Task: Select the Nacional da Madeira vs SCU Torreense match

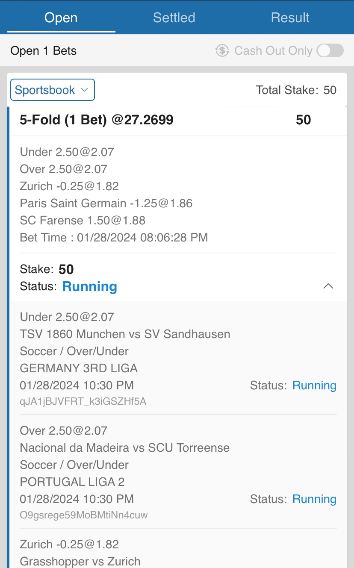Action: [125, 447]
